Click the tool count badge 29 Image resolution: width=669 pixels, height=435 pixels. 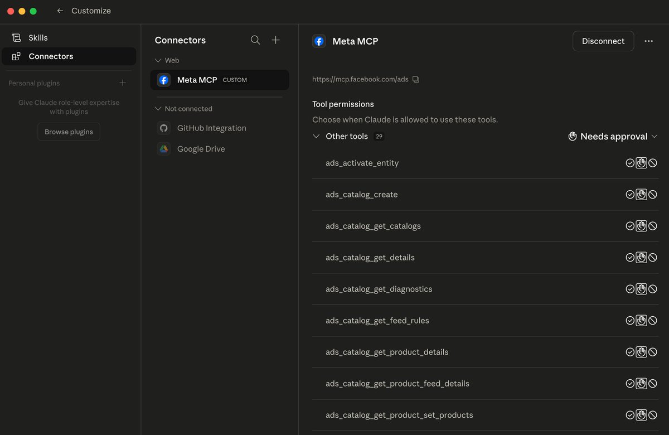[x=379, y=137]
